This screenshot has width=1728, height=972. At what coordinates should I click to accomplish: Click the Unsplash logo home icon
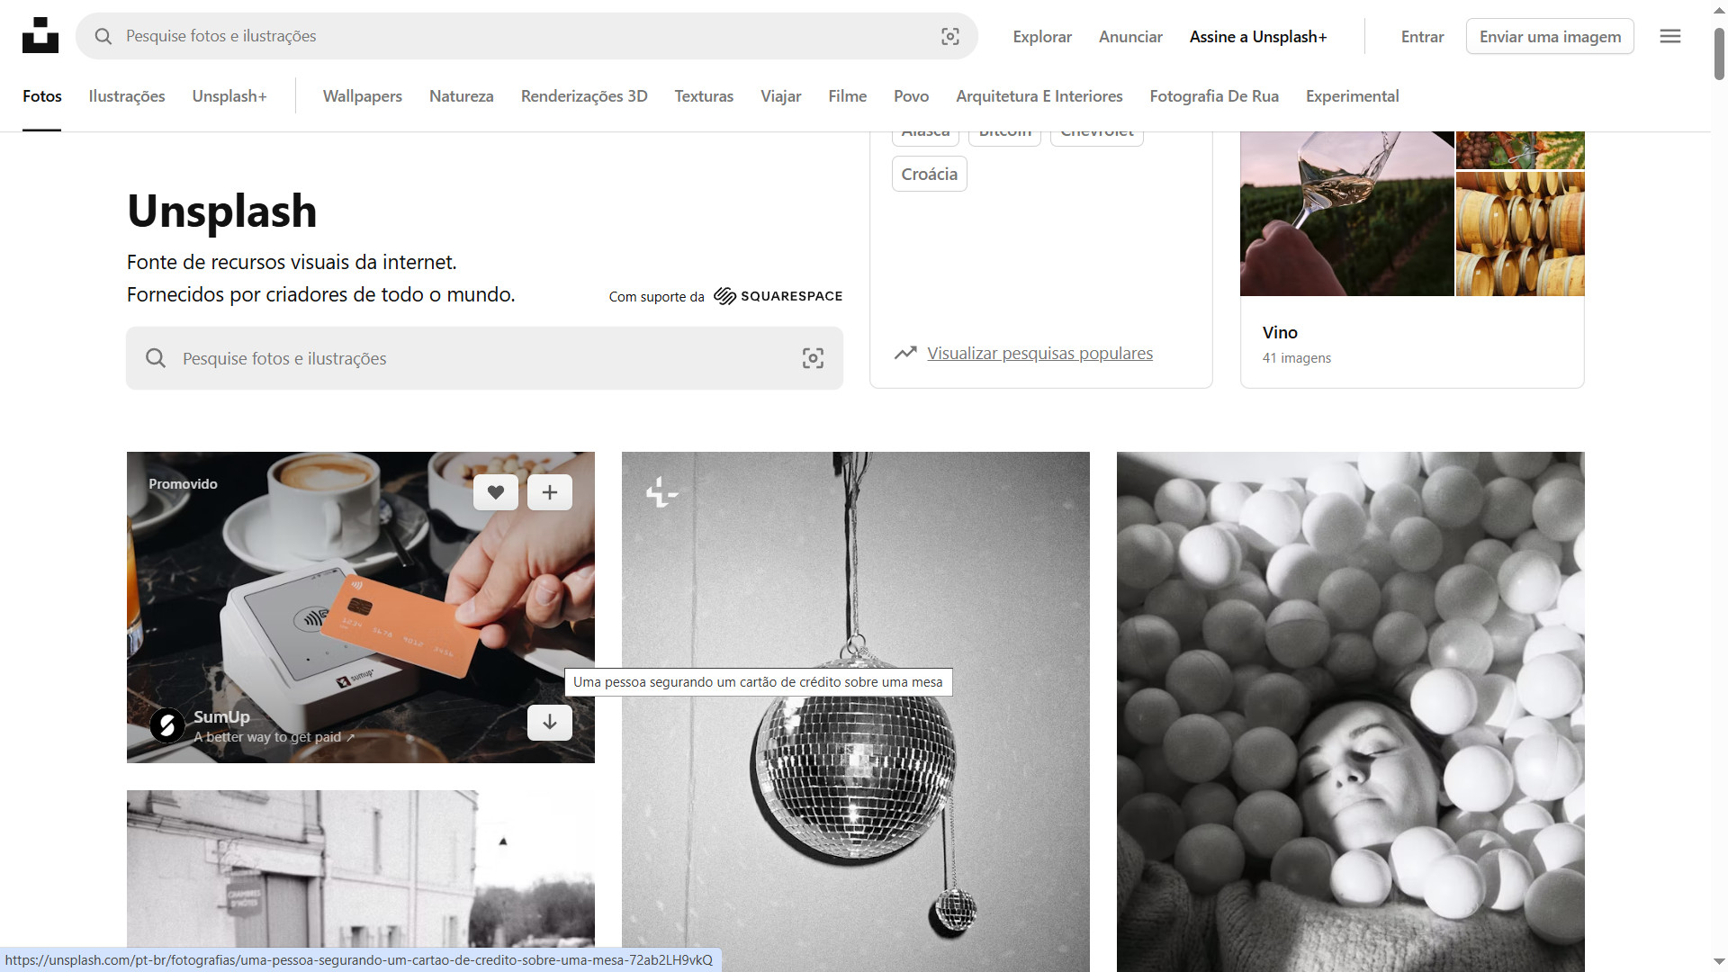[x=40, y=36]
